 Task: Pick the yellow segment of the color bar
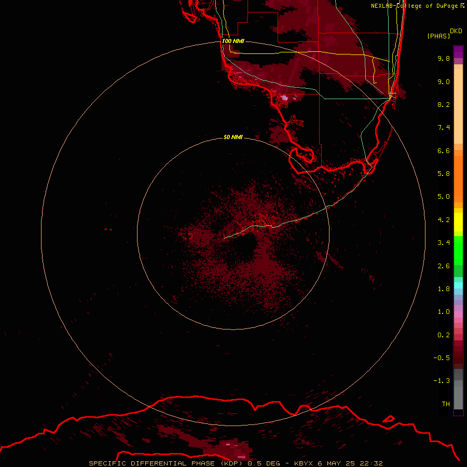pyautogui.click(x=458, y=222)
